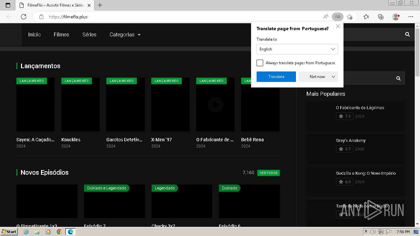
Task: Open the Knuckles poster thumbnail
Action: click(x=80, y=105)
